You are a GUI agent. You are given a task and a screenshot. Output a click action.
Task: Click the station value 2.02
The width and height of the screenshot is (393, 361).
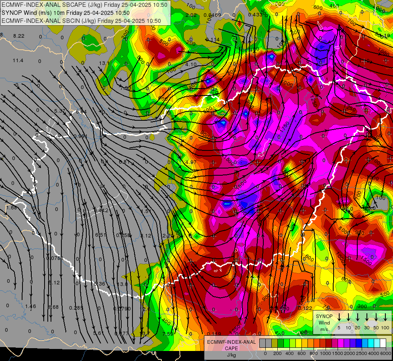191,15
